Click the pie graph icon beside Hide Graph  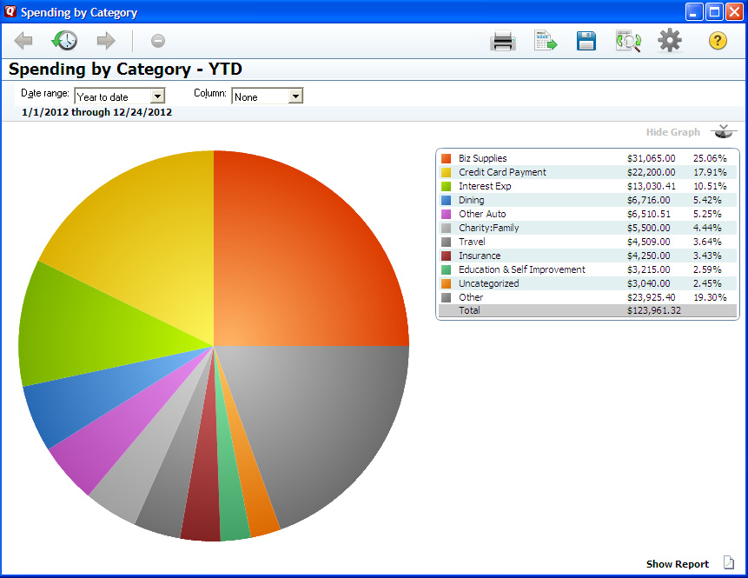point(723,131)
